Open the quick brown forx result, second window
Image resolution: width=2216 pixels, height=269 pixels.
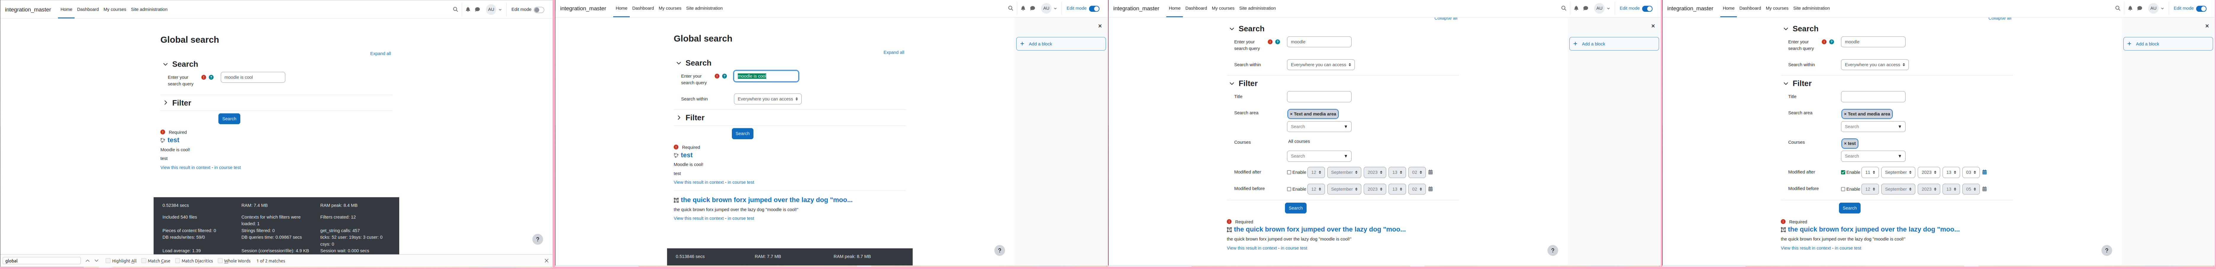click(766, 200)
